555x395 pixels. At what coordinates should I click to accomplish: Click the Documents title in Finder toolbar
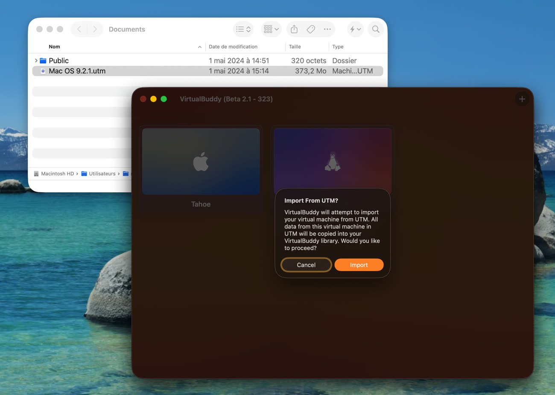[x=127, y=29]
